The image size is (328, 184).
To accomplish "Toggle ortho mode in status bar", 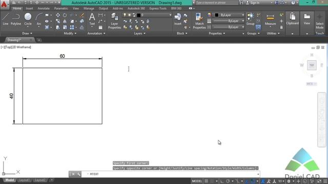I will (x=222, y=181).
